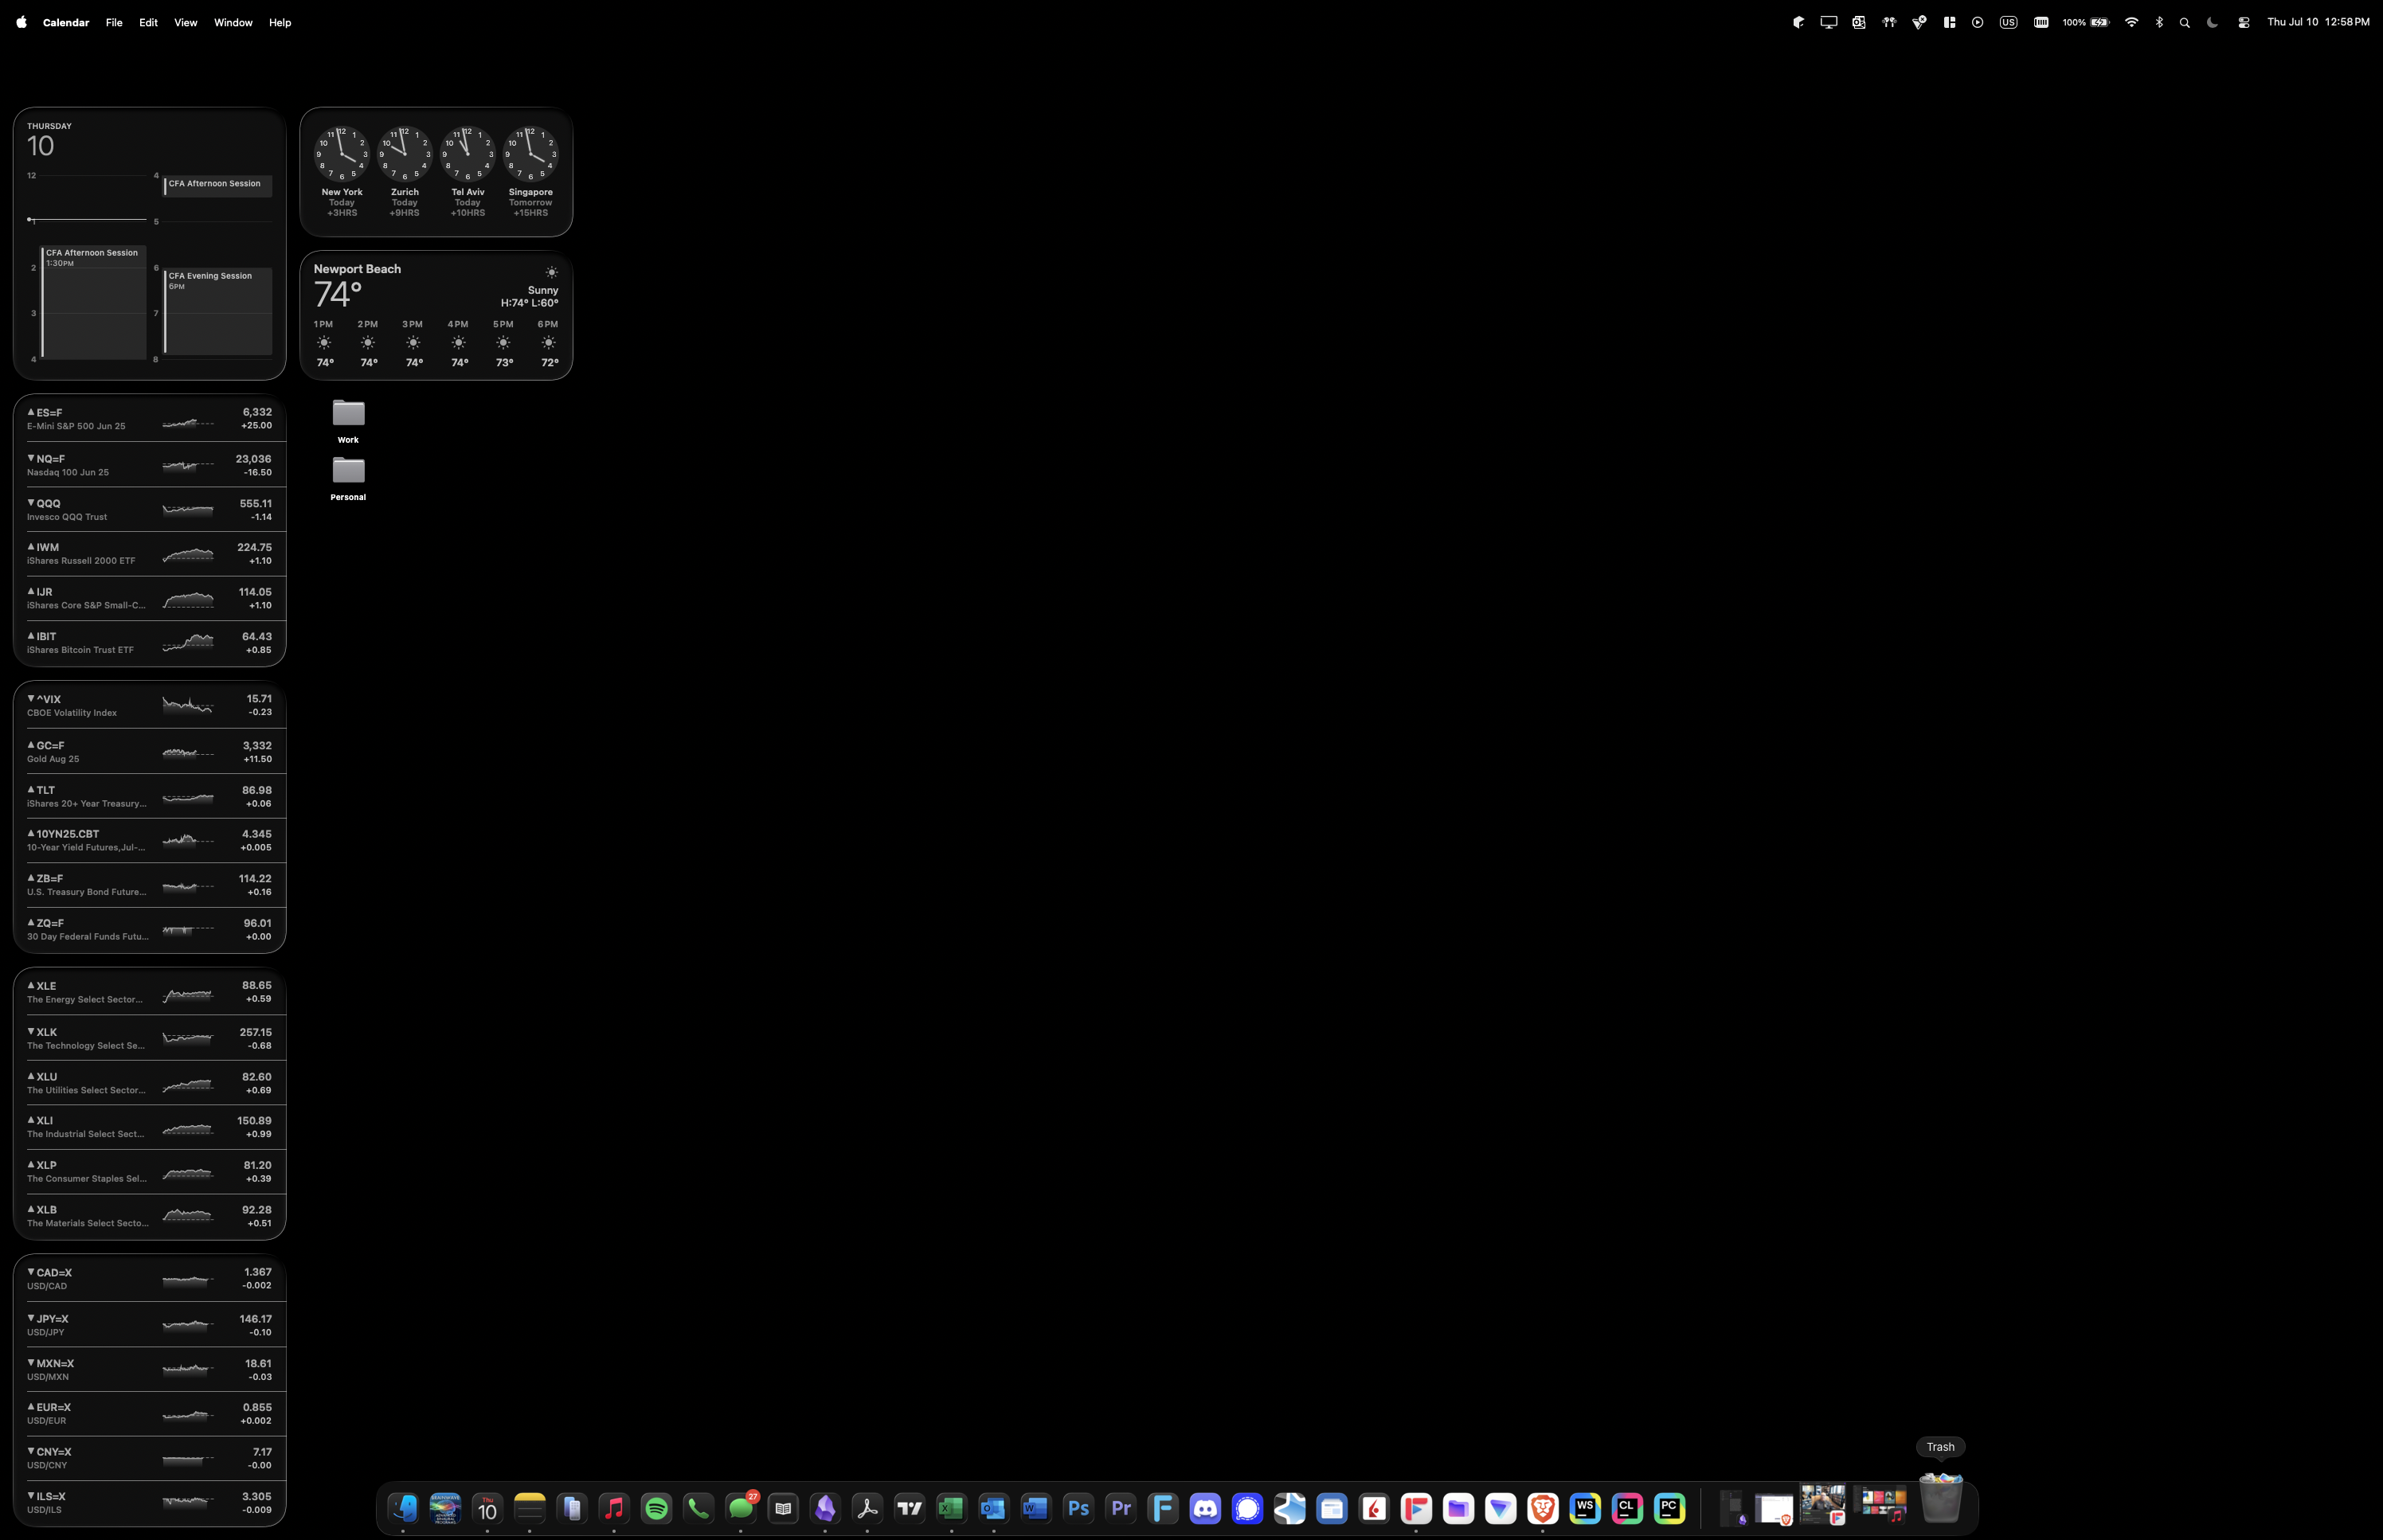Image resolution: width=2383 pixels, height=1540 pixels.
Task: Toggle Focus moon icon in menu bar
Action: click(x=2212, y=22)
